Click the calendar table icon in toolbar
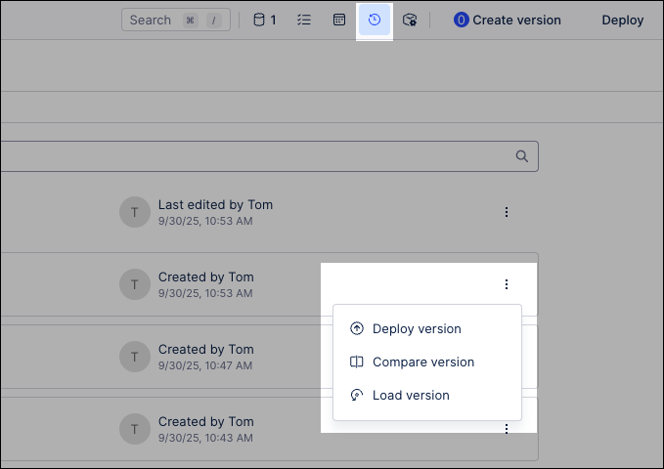This screenshot has height=469, width=664. coord(339,20)
